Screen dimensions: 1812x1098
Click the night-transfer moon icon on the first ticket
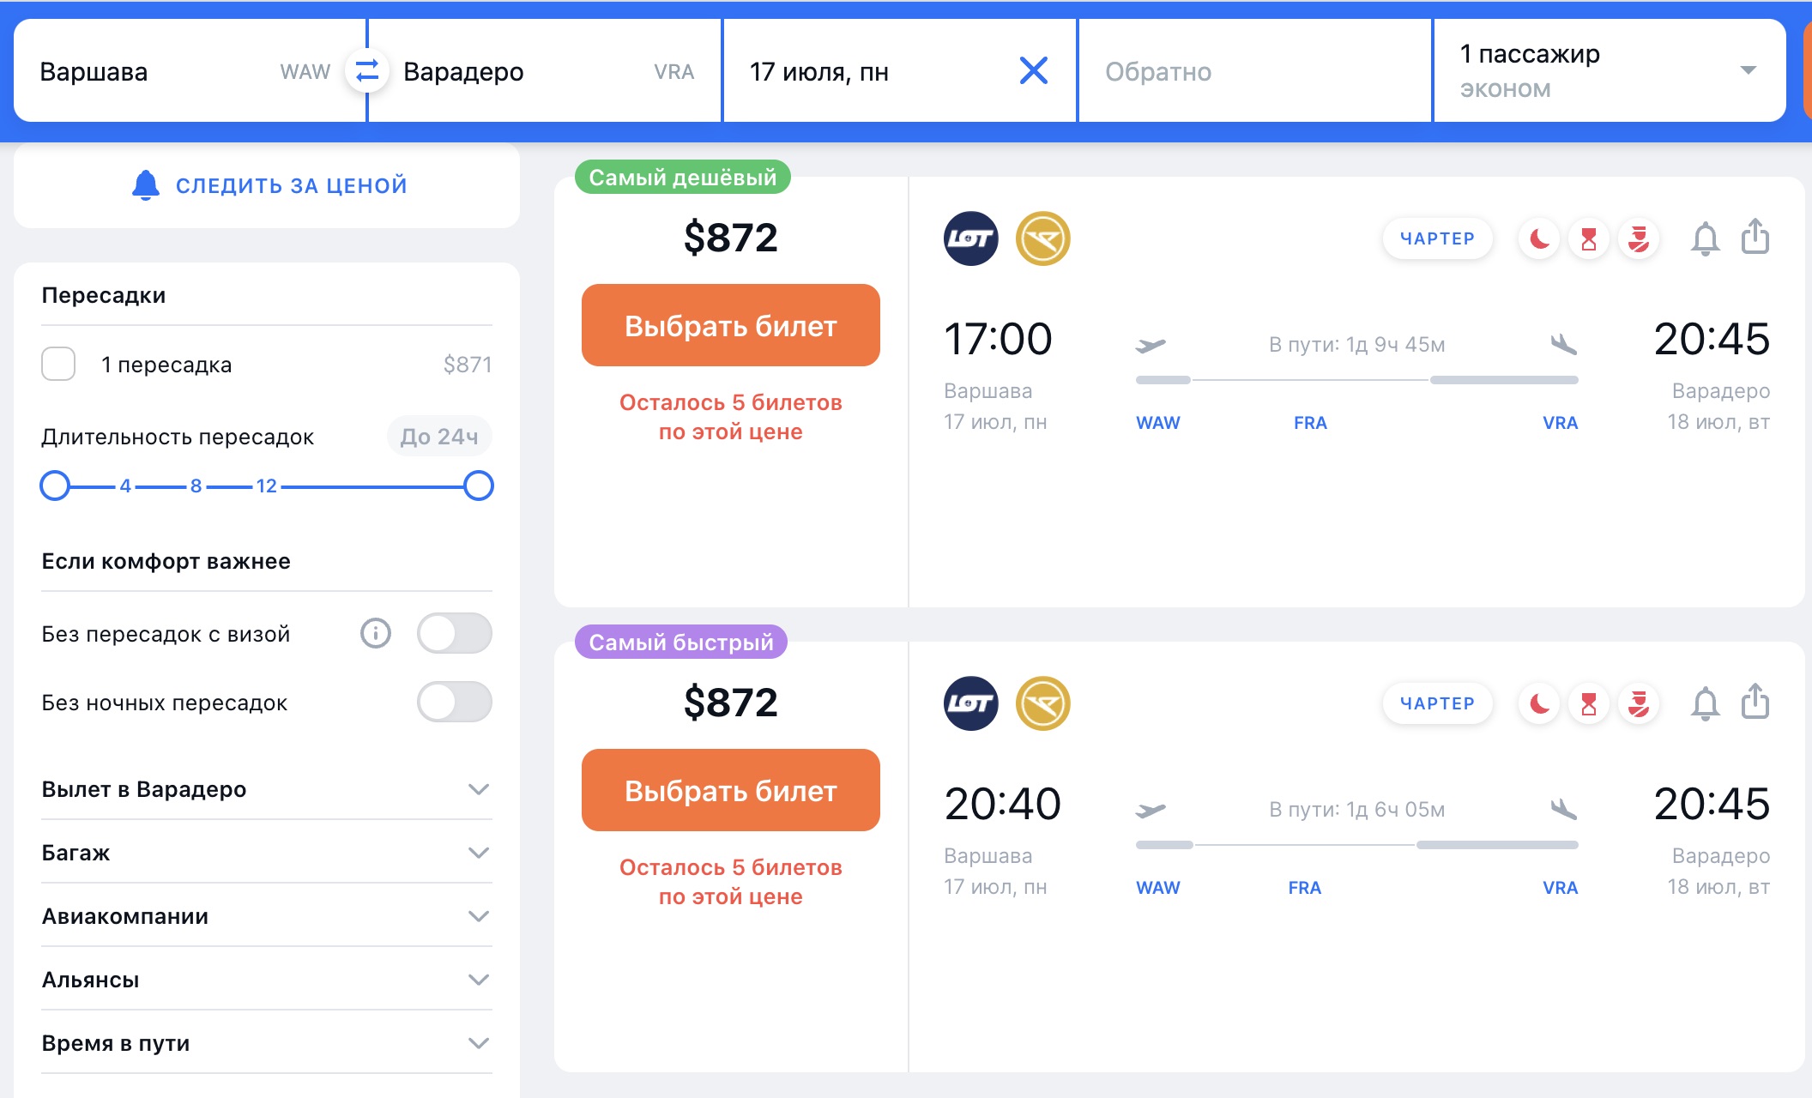pyautogui.click(x=1539, y=238)
